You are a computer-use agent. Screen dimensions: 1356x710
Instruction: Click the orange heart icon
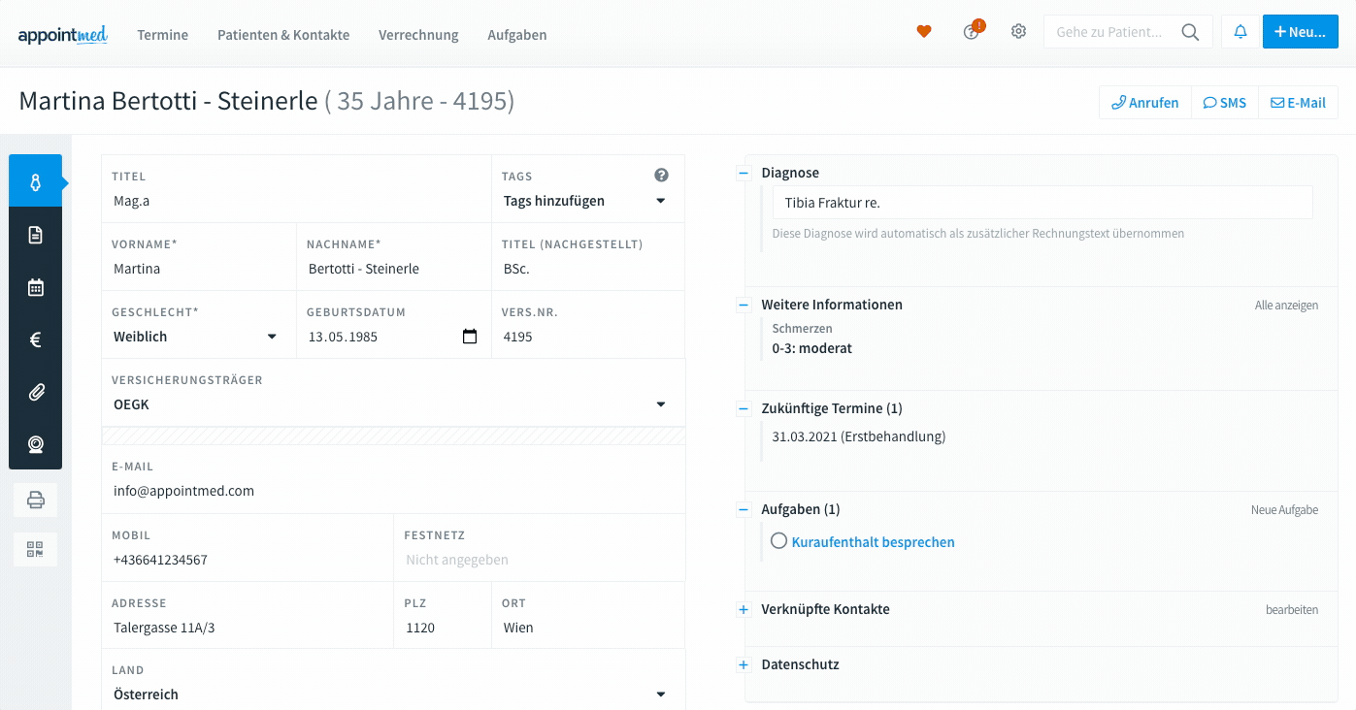924,32
